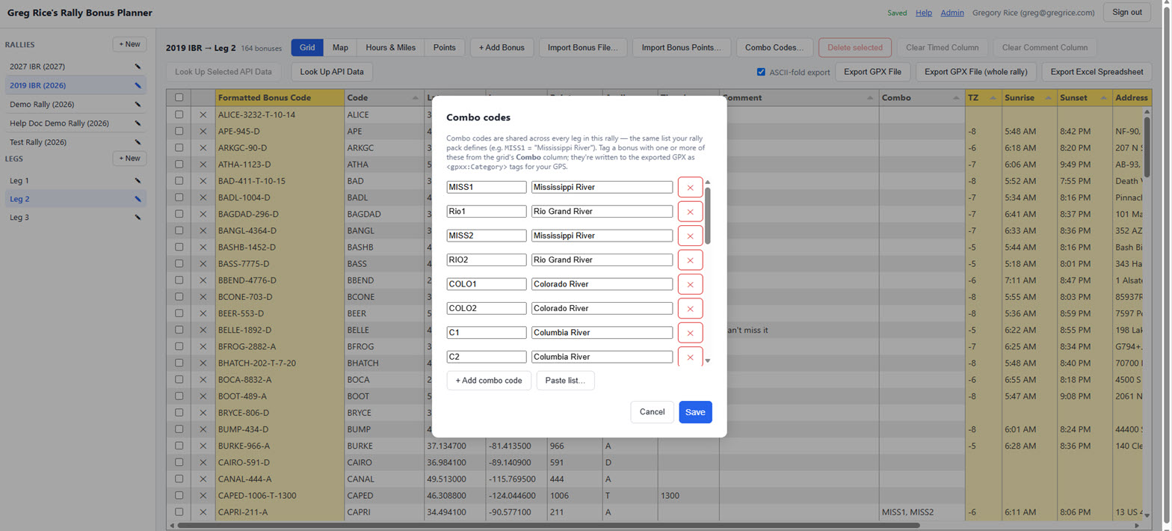Image resolution: width=1172 pixels, height=531 pixels.
Task: Edit the Demo Rally with pencil icon
Action: [x=138, y=104]
